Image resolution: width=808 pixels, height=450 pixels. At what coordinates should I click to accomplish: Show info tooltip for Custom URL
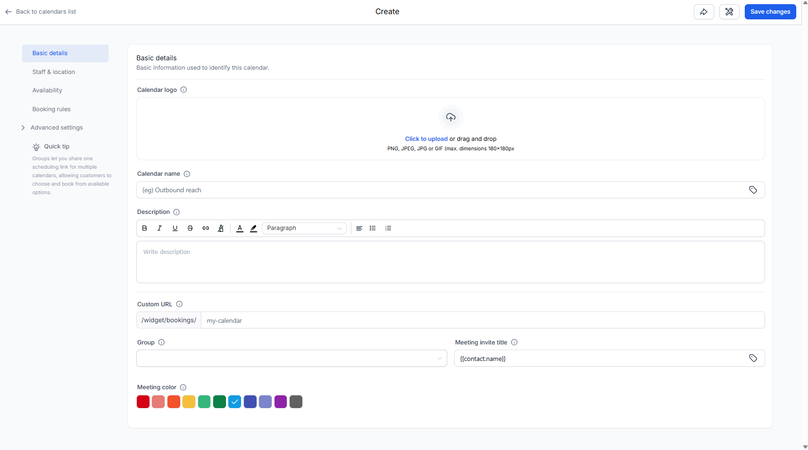[x=179, y=304]
